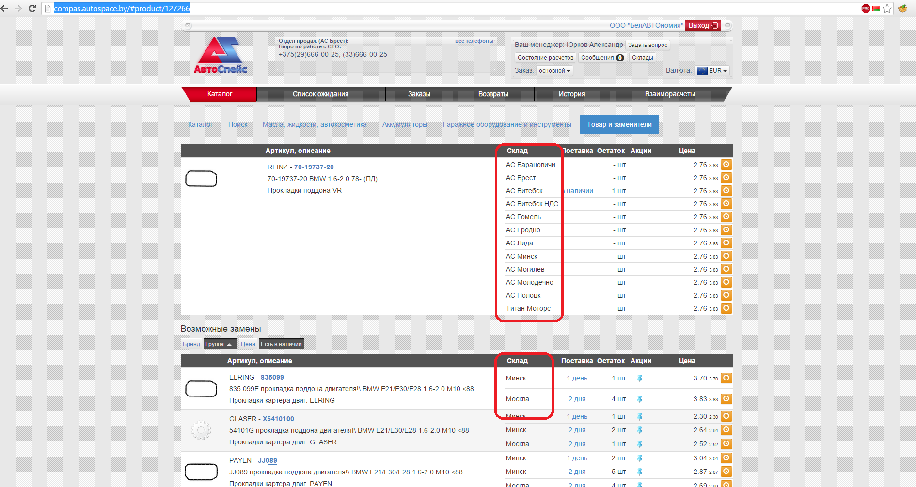The image size is (916, 487).
Task: Click the flag extension icon in the browser toolbar
Action: (x=876, y=8)
